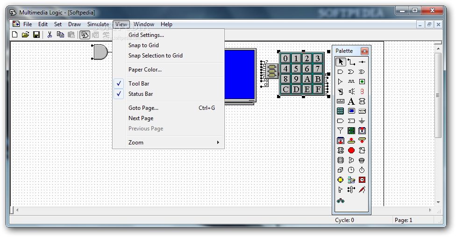Screen dimensions: 456x237
Task: Click the vertical scrollbar down arrow
Action: [x=438, y=202]
